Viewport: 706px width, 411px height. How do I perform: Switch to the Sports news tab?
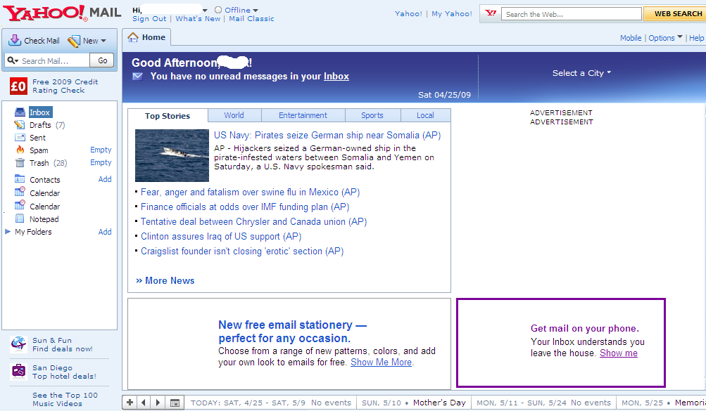[372, 115]
